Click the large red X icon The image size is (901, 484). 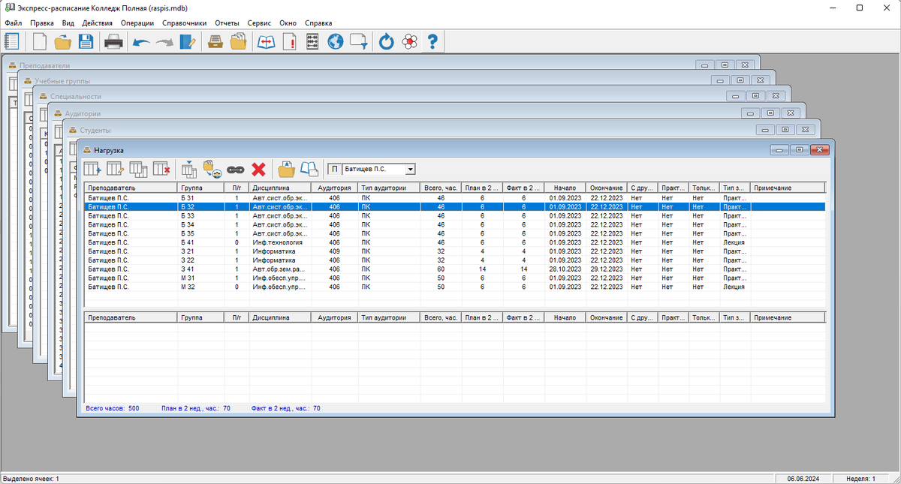coord(259,170)
